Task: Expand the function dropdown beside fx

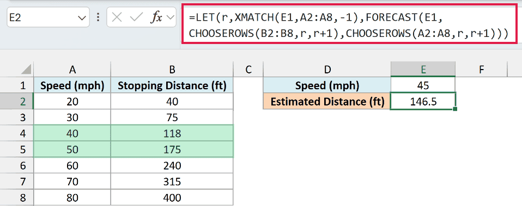Action: click(171, 17)
